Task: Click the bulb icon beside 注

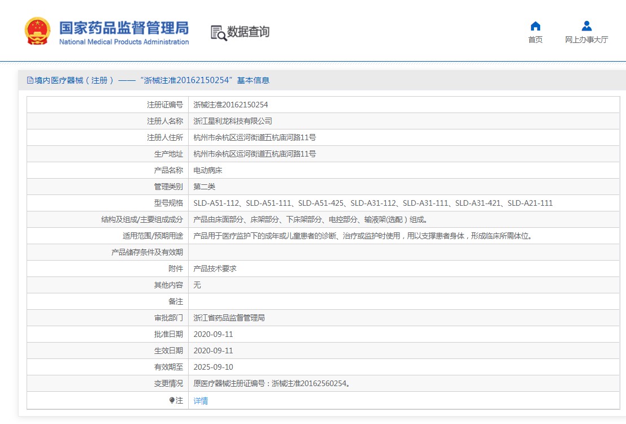Action: (x=172, y=400)
